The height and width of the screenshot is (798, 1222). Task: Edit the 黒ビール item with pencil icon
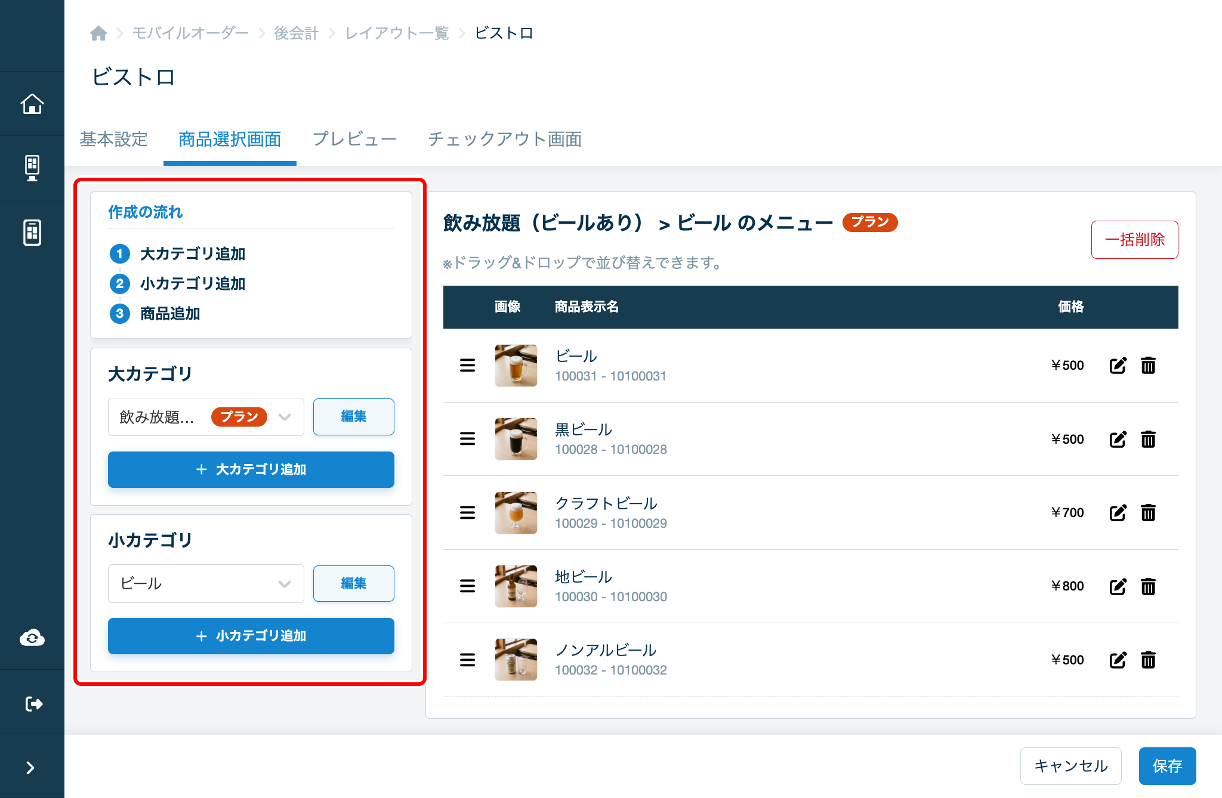[1118, 440]
